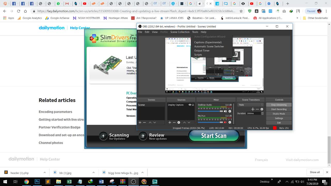Expand header (1).php download options
The image size is (331, 186).
(x=44, y=173)
